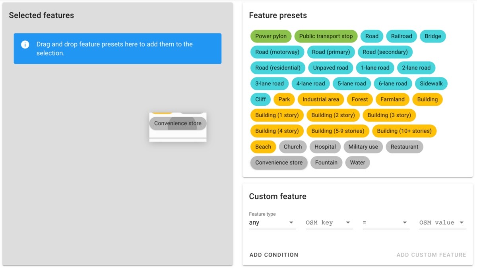Pick the Building (5-9 stories) chip
The height and width of the screenshot is (269, 477).
click(x=337, y=131)
